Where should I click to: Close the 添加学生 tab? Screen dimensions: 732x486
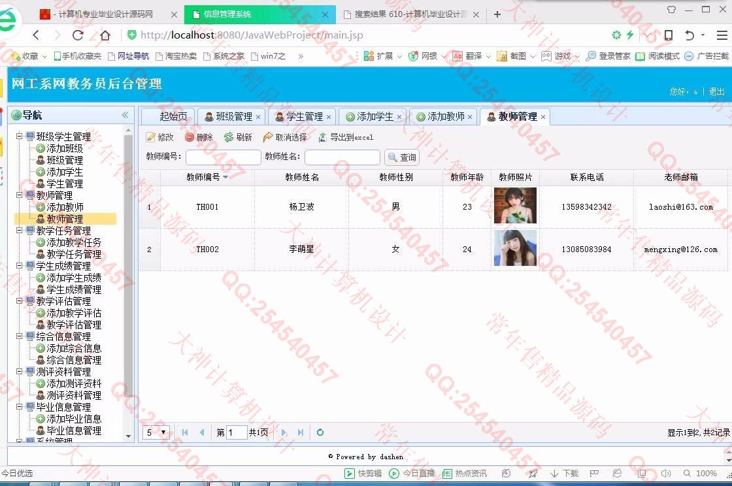(399, 117)
